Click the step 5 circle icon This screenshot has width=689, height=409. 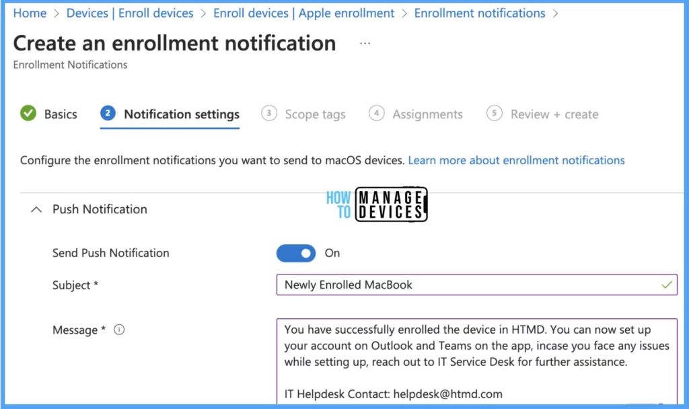[495, 113]
